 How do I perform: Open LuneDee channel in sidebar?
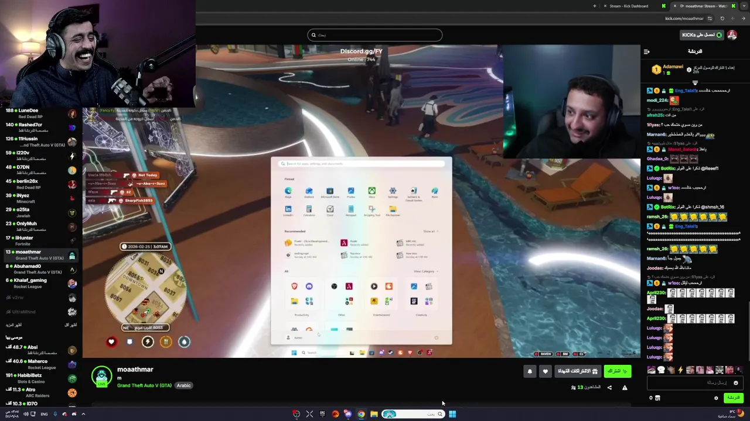click(x=39, y=113)
